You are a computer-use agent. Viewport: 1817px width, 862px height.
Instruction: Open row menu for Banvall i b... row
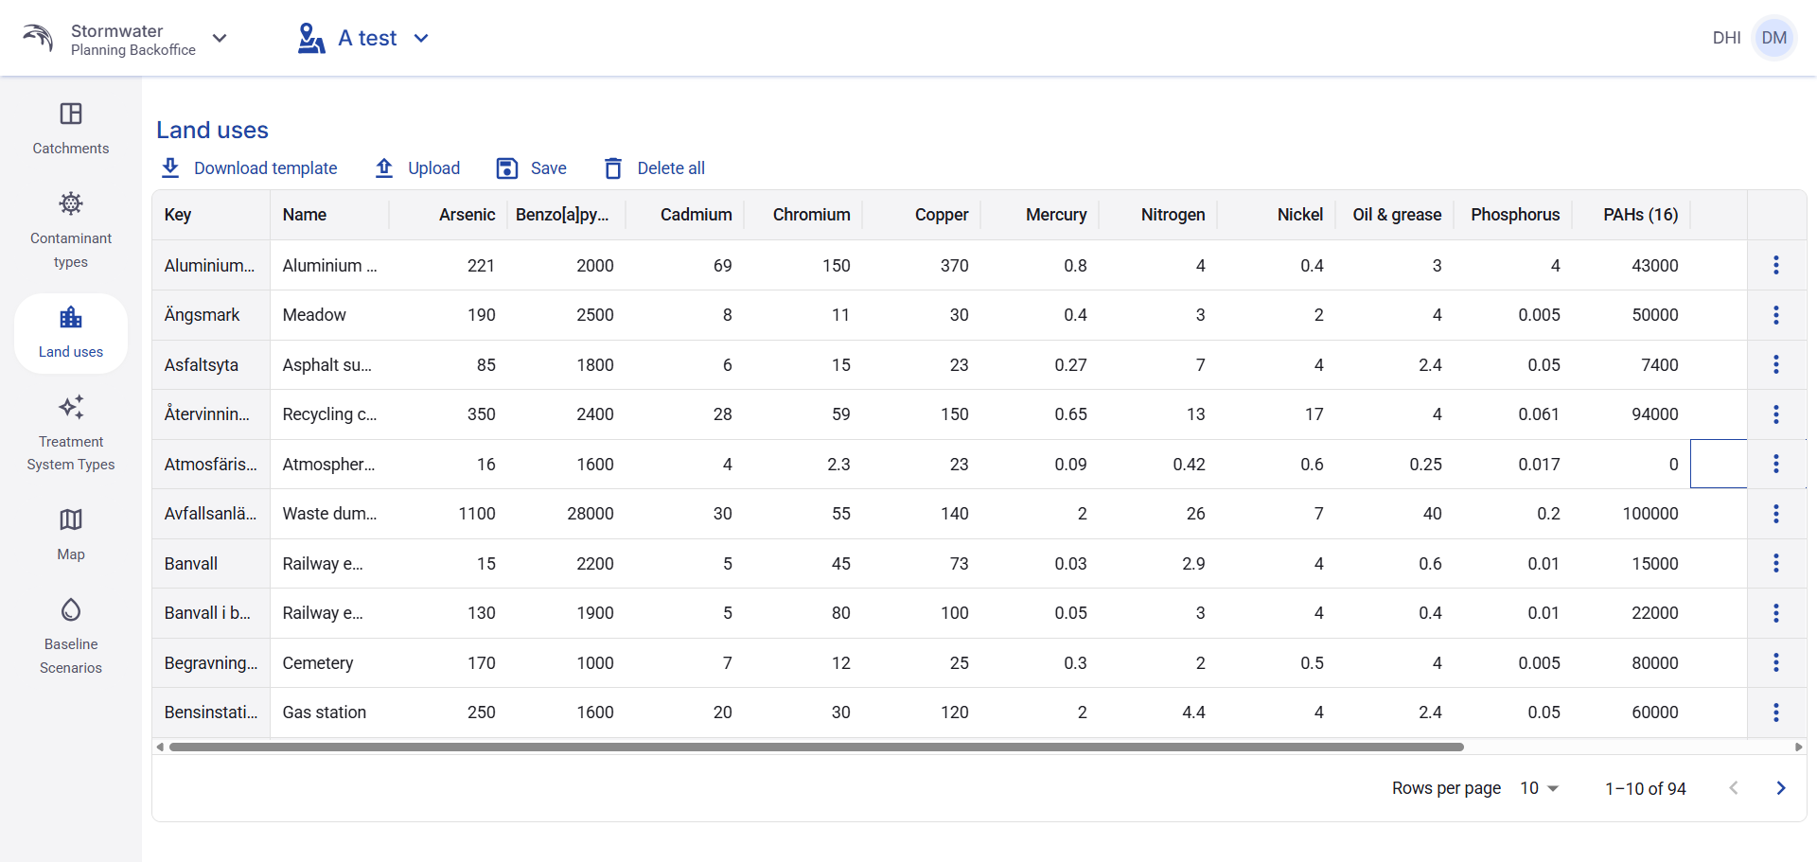[x=1775, y=613]
